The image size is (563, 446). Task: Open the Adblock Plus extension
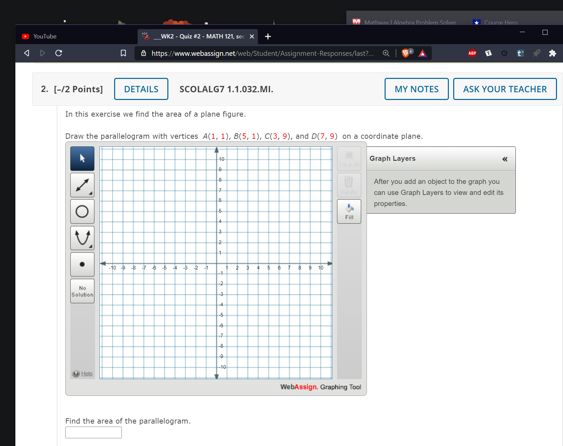[472, 53]
